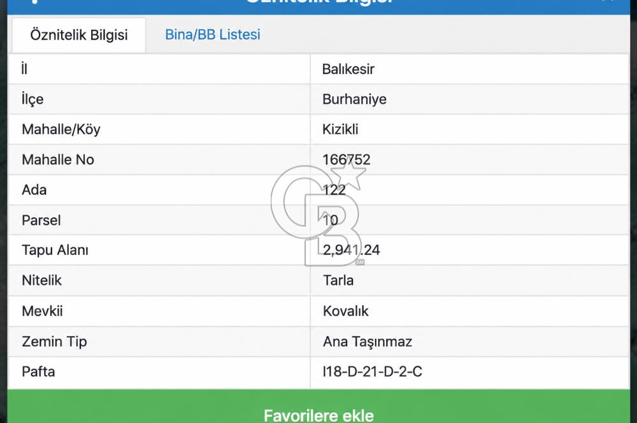Click the Mevkii value Kovalık
This screenshot has width=637, height=423.
pyautogui.click(x=346, y=311)
